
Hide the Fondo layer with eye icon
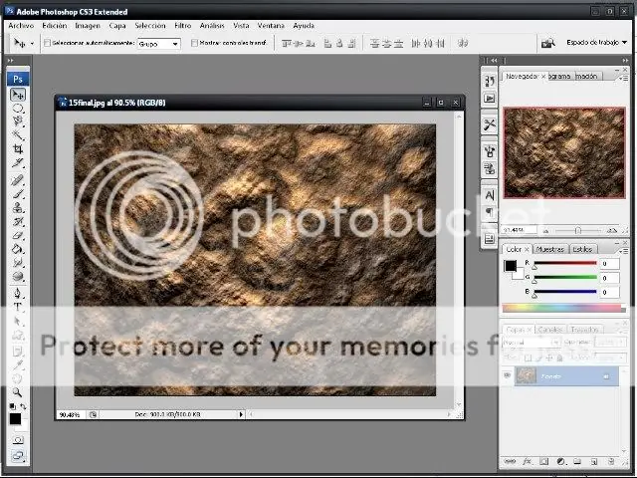507,375
